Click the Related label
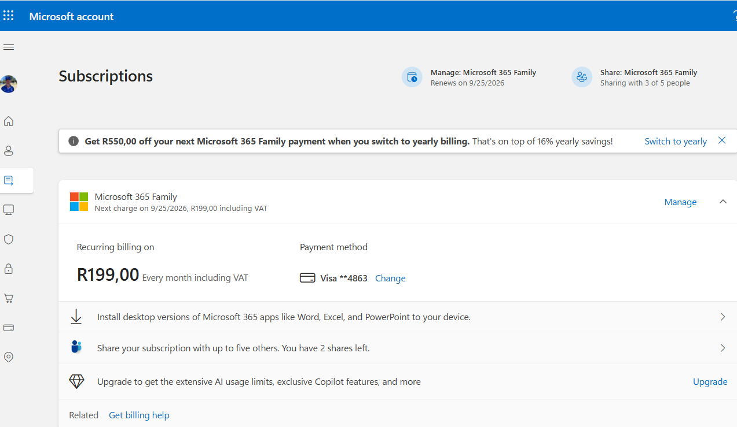Image resolution: width=737 pixels, height=427 pixels. (84, 415)
